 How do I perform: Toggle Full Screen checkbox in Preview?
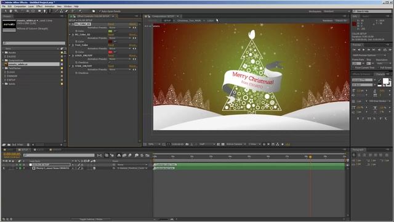click(379, 68)
